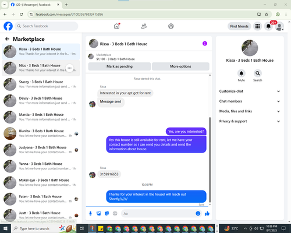The image size is (291, 233).
Task: Open Faten - 3 Beds 1 Bath House chat
Action: tap(41, 199)
